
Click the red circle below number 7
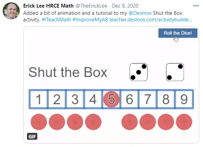[x=148, y=122]
